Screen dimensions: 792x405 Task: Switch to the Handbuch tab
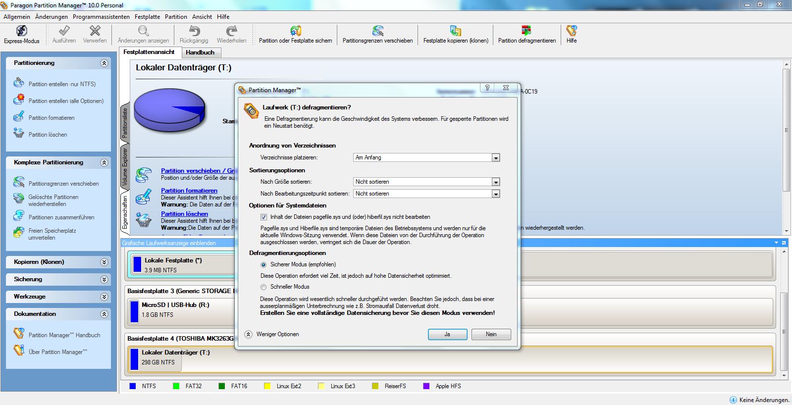200,52
